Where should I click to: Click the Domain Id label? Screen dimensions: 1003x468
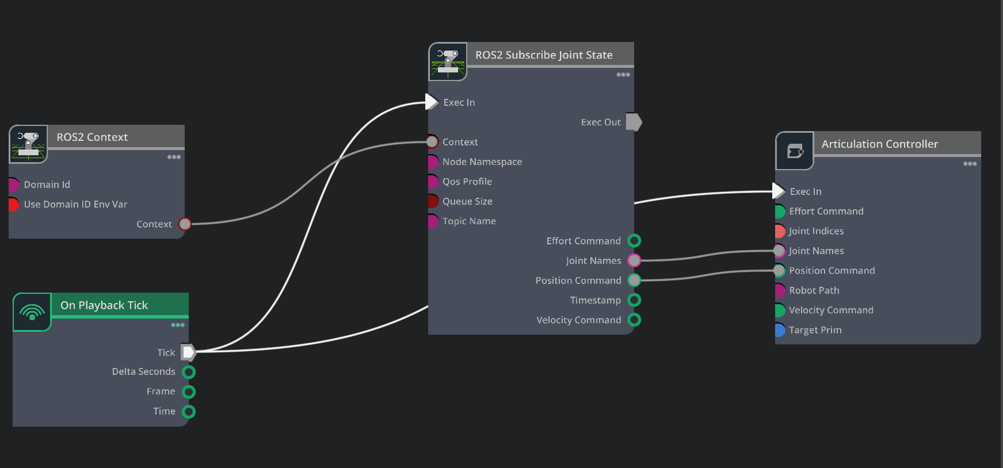47,185
